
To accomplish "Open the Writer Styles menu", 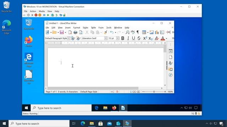I will [x=85, y=28].
